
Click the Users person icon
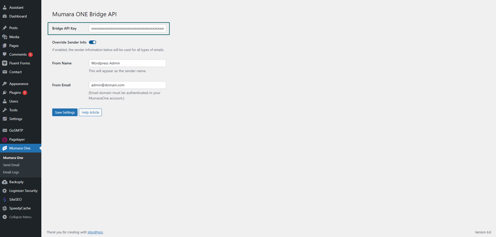[x=5, y=101]
